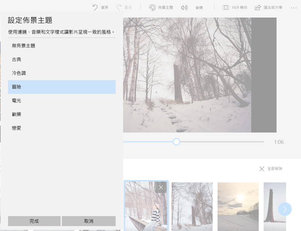Select the tall tower monument thumbnail

click(275, 207)
